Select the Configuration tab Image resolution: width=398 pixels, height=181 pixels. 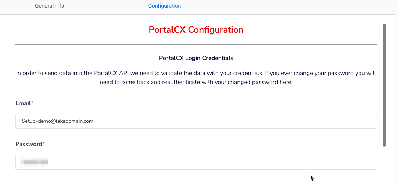point(164,6)
